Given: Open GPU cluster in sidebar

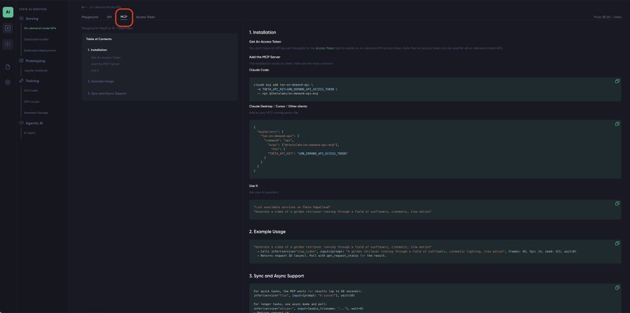Looking at the screenshot, I should [32, 102].
